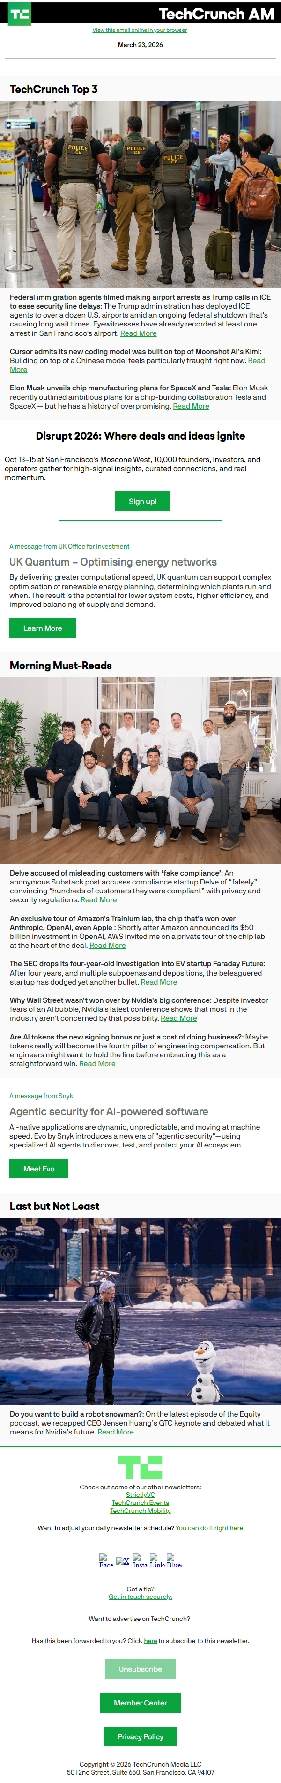This screenshot has width=281, height=1783.
Task: Click the Unsubscribe button
Action: [140, 1669]
